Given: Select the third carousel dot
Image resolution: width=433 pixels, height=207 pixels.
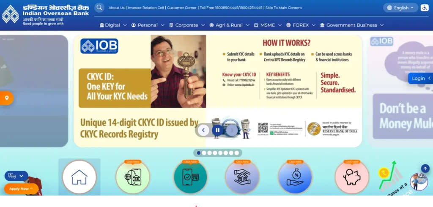Looking at the screenshot, I should coord(210,153).
